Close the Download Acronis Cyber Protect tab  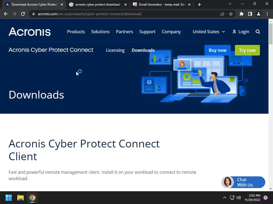tap(62, 5)
